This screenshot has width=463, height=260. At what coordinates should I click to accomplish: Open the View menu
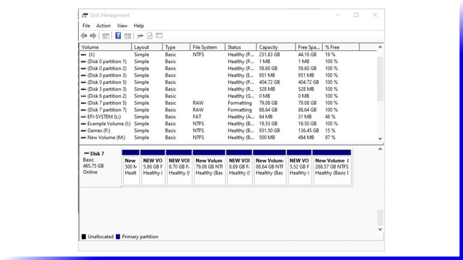coord(122,26)
